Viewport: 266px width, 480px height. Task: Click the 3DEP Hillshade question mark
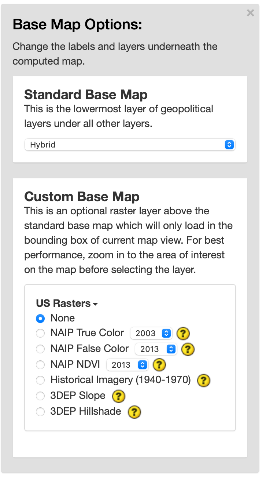point(134,412)
